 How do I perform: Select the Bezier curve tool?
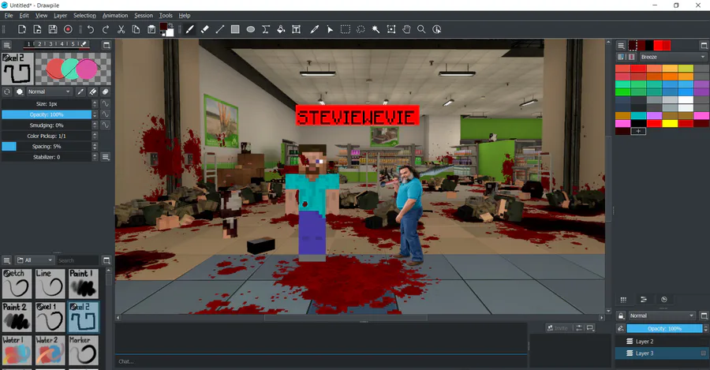point(266,29)
